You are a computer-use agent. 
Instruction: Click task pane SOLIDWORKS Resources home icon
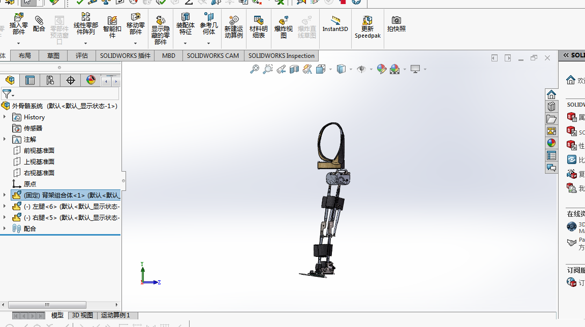click(551, 94)
